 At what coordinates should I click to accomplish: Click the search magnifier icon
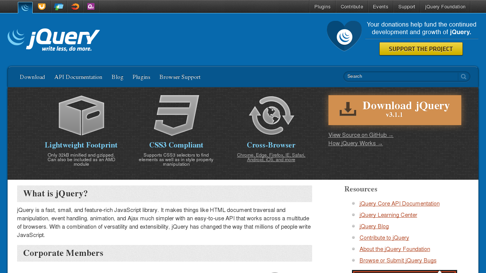coord(464,77)
